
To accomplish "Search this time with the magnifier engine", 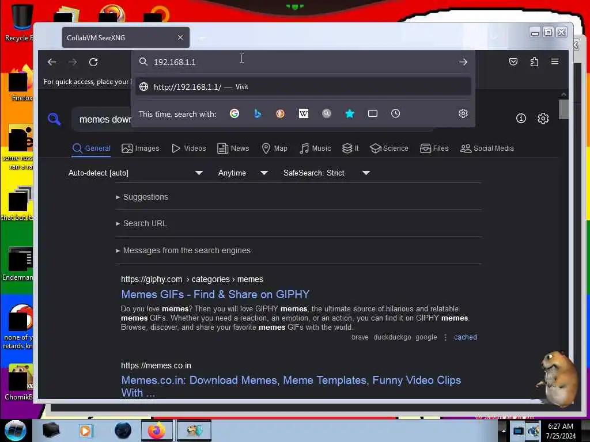I will 327,113.
